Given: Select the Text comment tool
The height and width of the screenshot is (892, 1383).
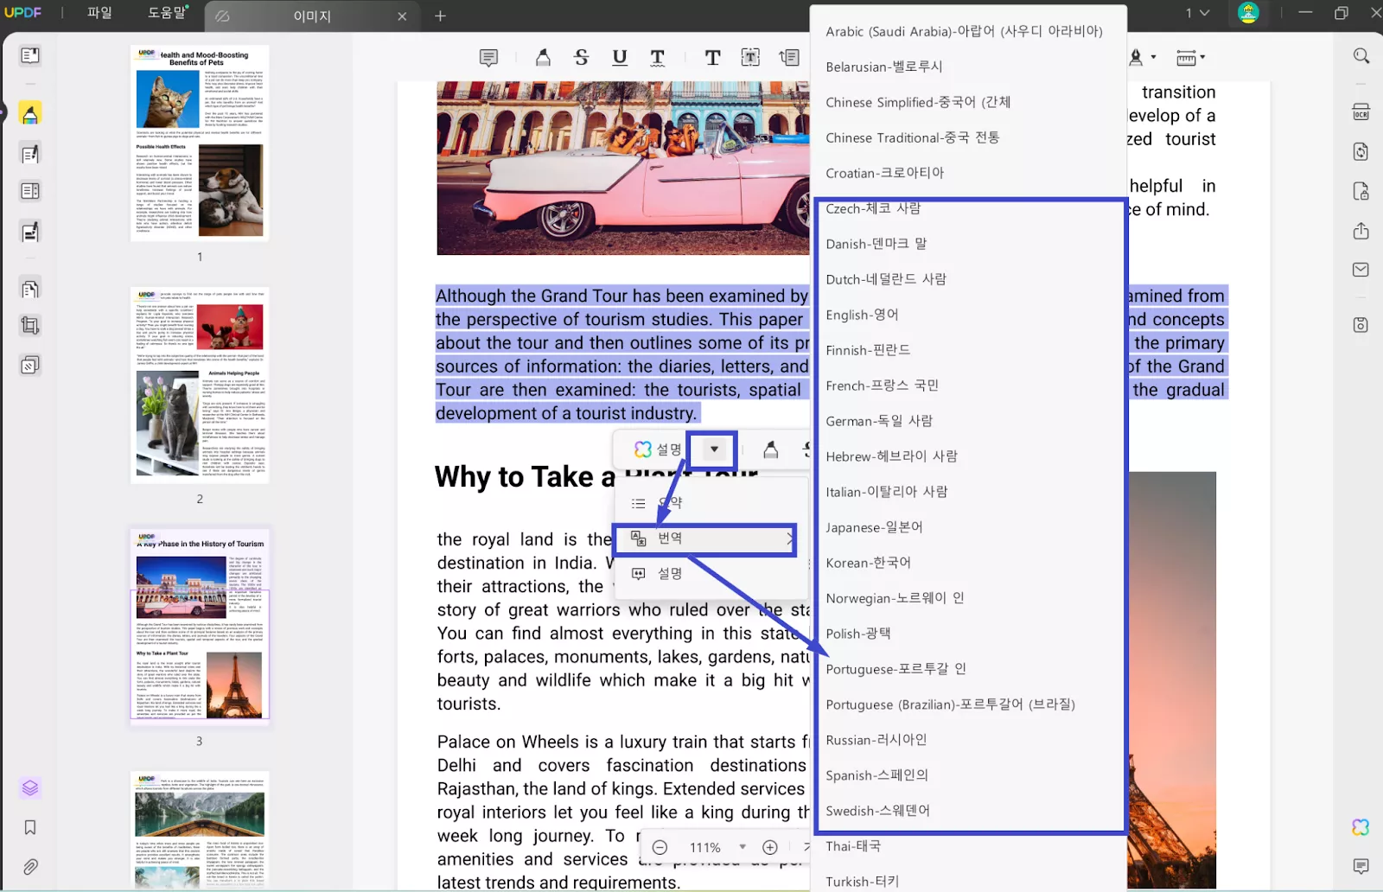Looking at the screenshot, I should coord(712,58).
